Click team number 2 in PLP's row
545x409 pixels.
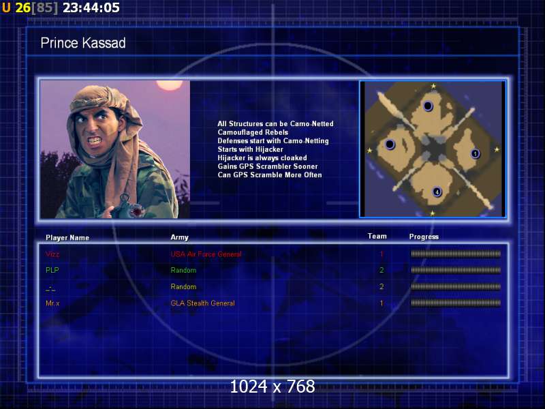click(x=381, y=270)
